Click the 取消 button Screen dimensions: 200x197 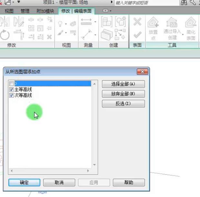tap(59, 182)
